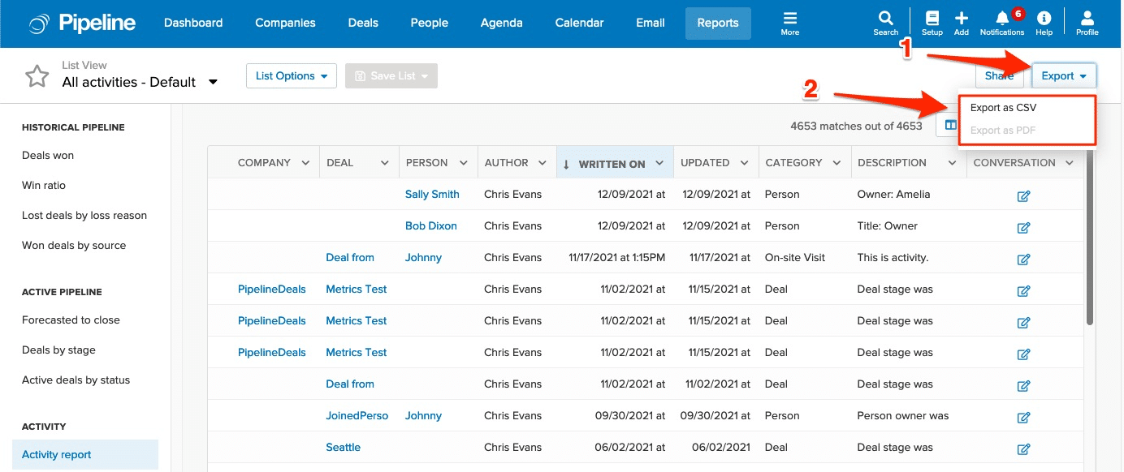This screenshot has width=1124, height=472.
Task: Open Deals won report
Action: [x=48, y=156]
